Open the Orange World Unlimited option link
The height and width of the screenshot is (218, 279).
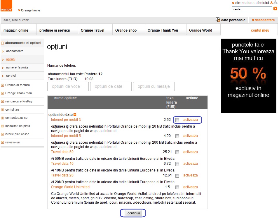pyautogui.click(x=70, y=187)
